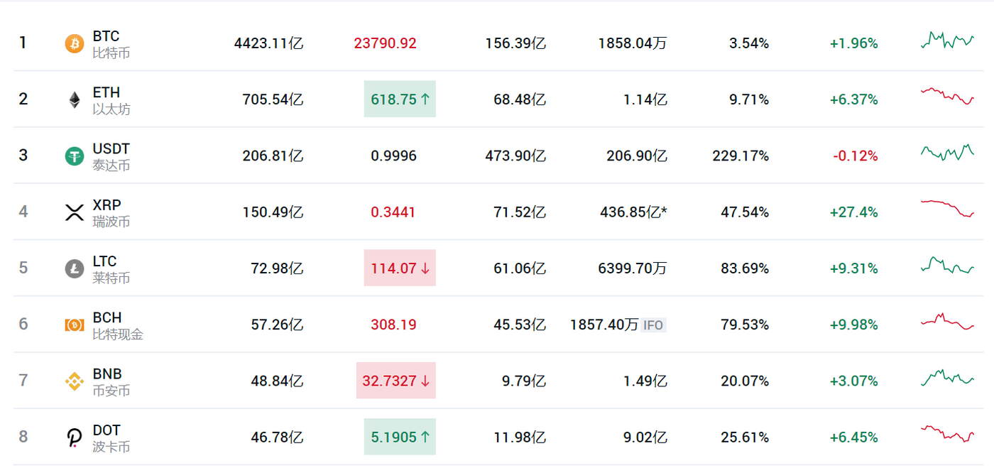The height and width of the screenshot is (473, 994).
Task: Open the BTC 7-day sparkline chart
Action: (x=948, y=40)
